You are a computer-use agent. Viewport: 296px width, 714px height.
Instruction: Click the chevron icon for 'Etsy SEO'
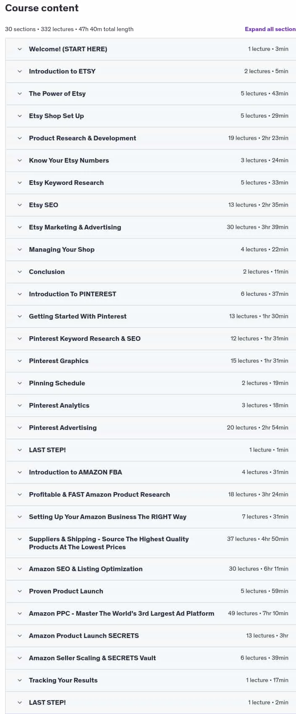(x=20, y=205)
